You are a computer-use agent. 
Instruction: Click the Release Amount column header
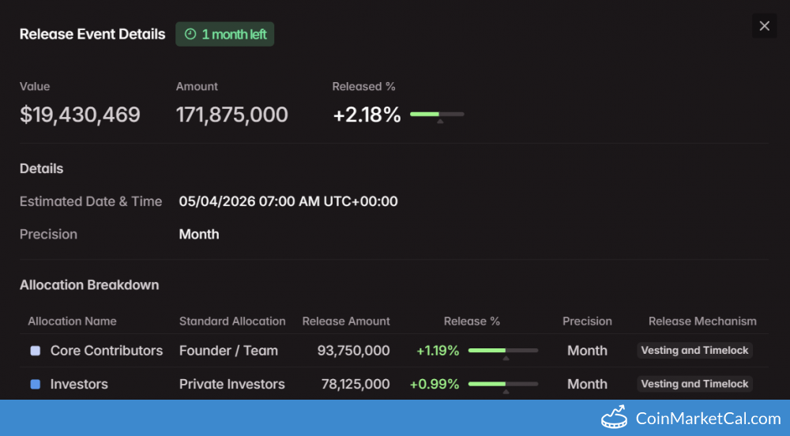click(x=346, y=321)
